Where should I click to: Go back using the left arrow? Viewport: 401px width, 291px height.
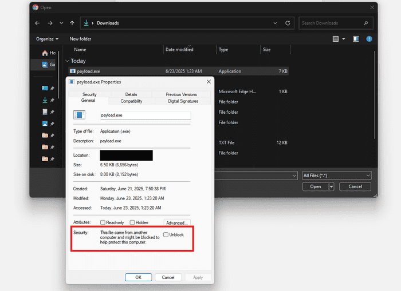point(37,23)
